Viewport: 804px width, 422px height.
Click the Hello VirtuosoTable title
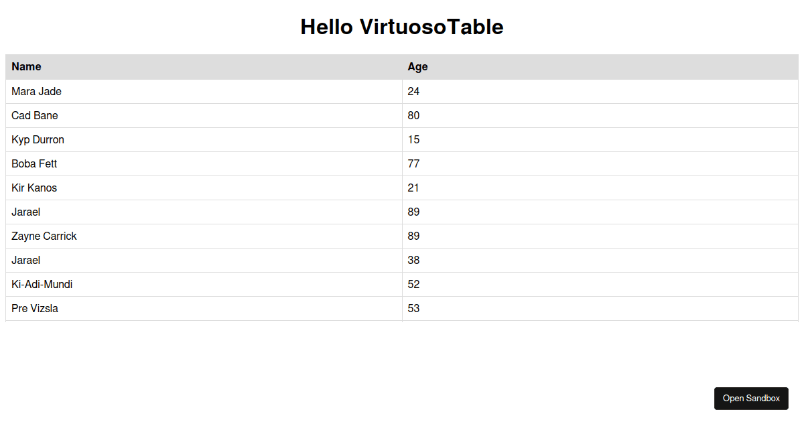(402, 27)
